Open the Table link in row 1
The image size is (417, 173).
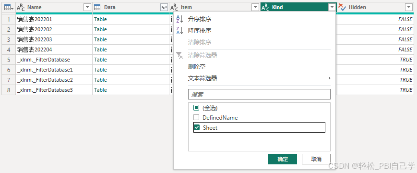click(x=100, y=19)
